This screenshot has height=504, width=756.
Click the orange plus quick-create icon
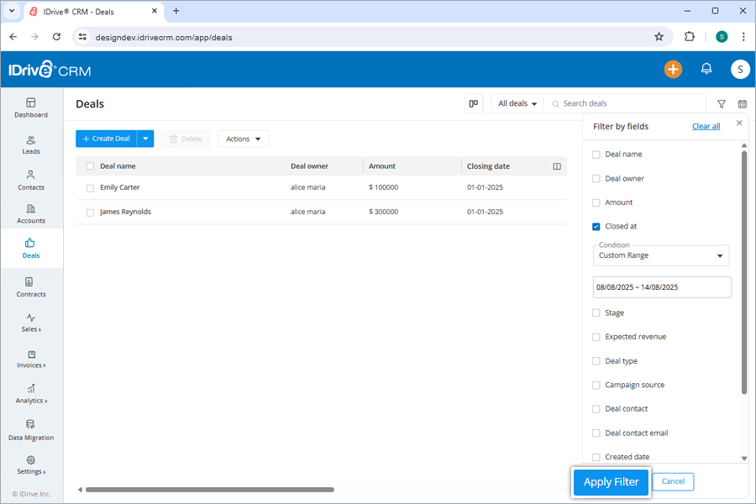673,69
